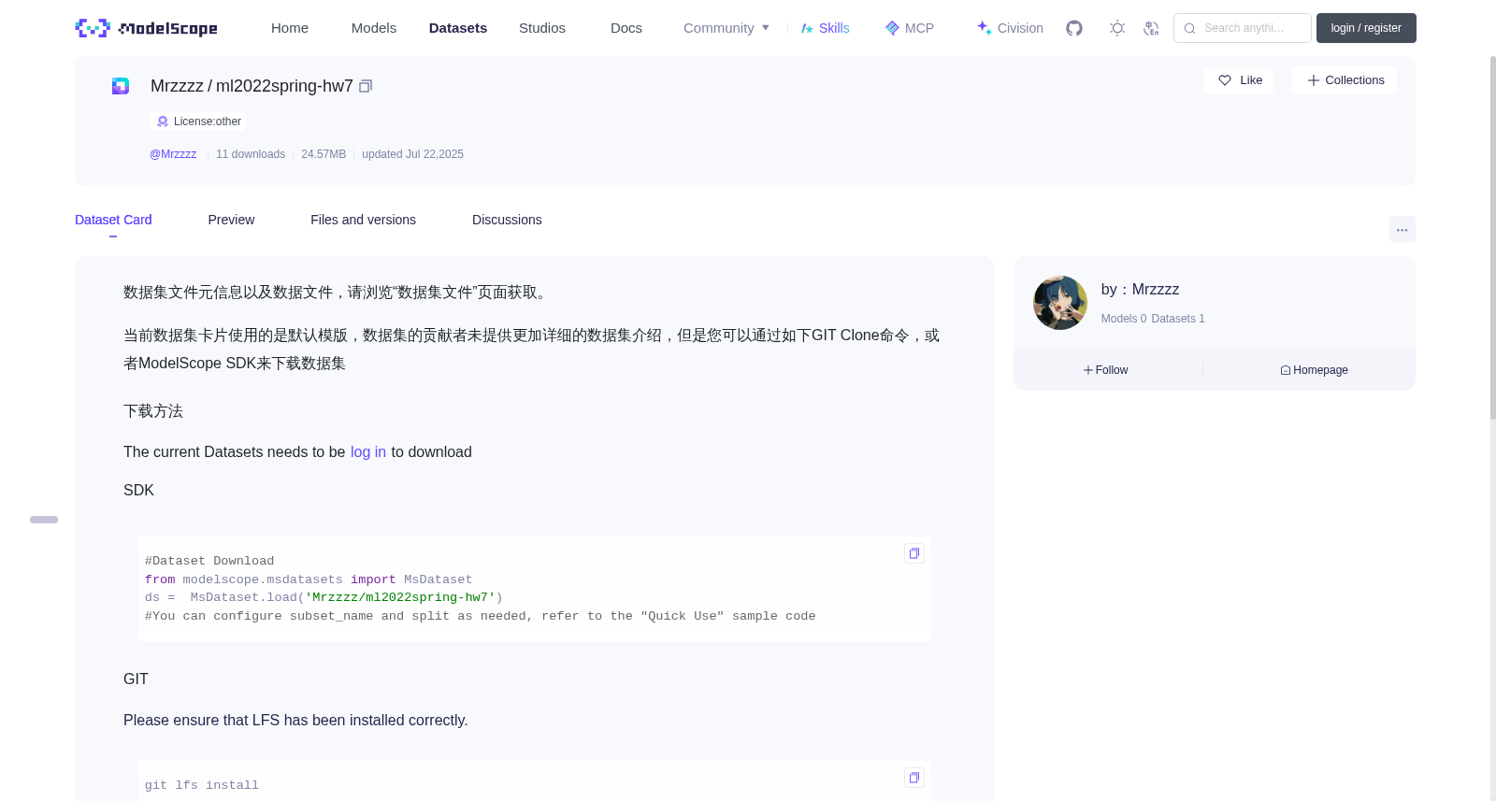Copy the git lfs install snippet
The height and width of the screenshot is (801, 1496).
click(914, 778)
